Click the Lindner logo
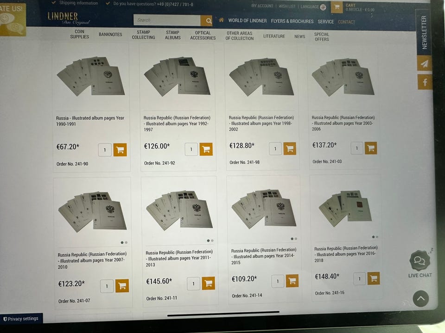The height and width of the screenshot is (333, 445). point(69,18)
